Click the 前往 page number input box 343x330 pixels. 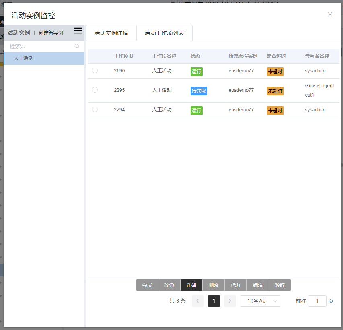pos(317,301)
